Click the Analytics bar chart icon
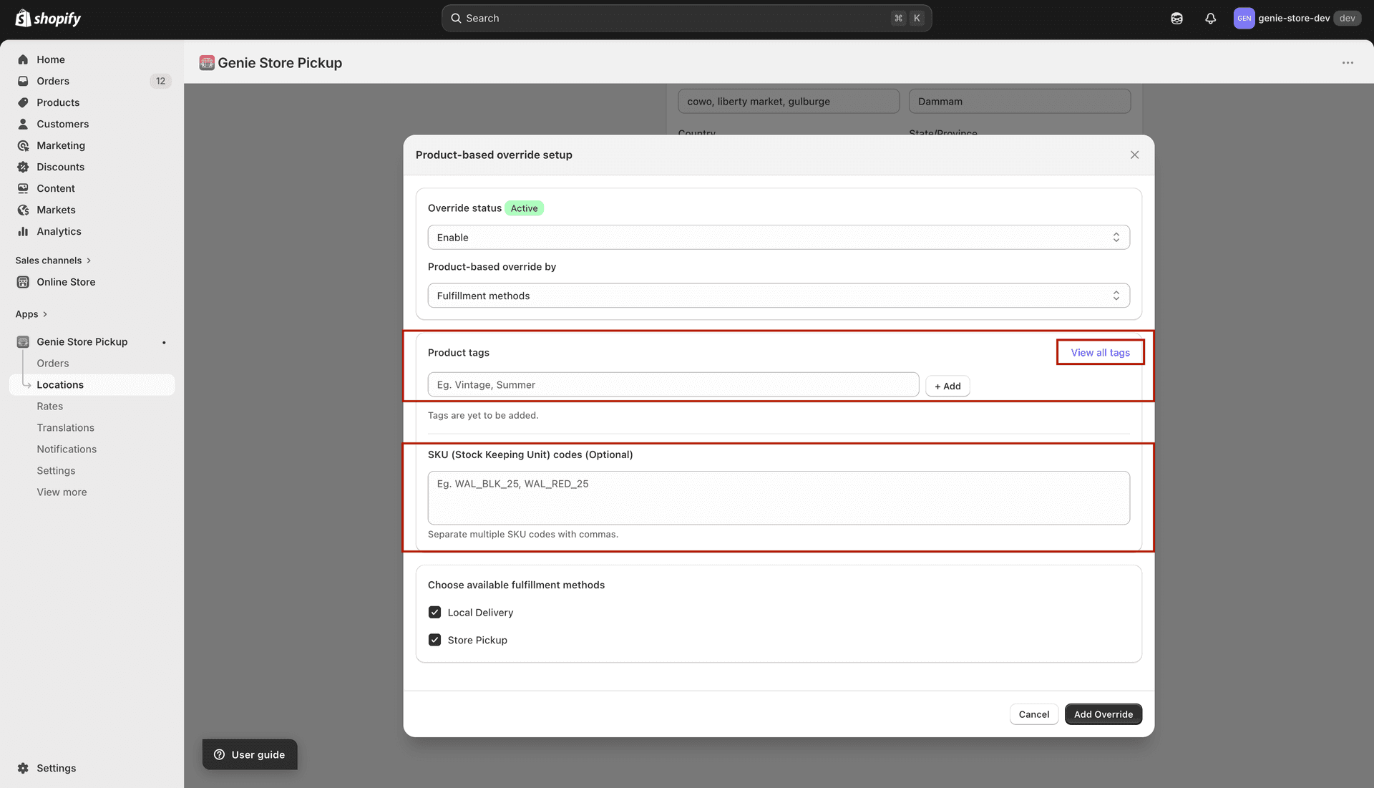The image size is (1374, 788). coord(23,231)
